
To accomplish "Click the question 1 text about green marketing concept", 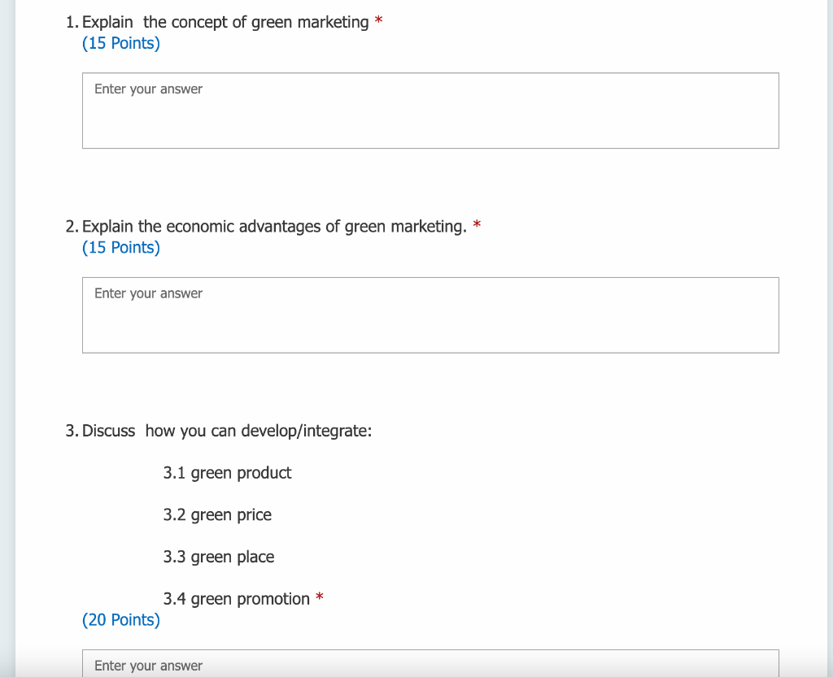I will (224, 22).
